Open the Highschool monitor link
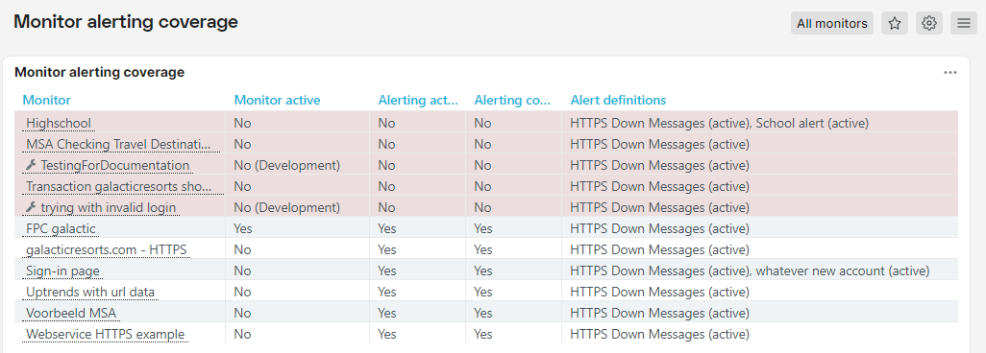 pyautogui.click(x=59, y=123)
